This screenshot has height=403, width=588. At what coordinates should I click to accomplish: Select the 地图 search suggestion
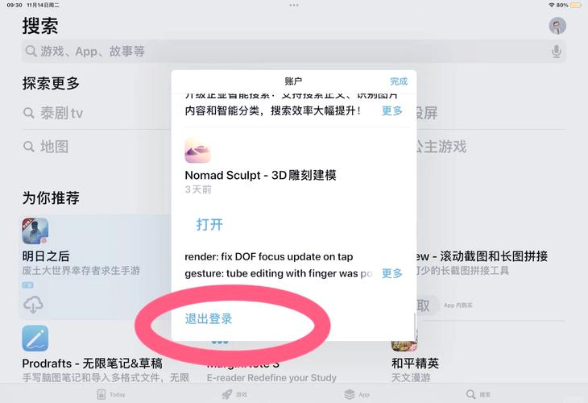tap(46, 147)
